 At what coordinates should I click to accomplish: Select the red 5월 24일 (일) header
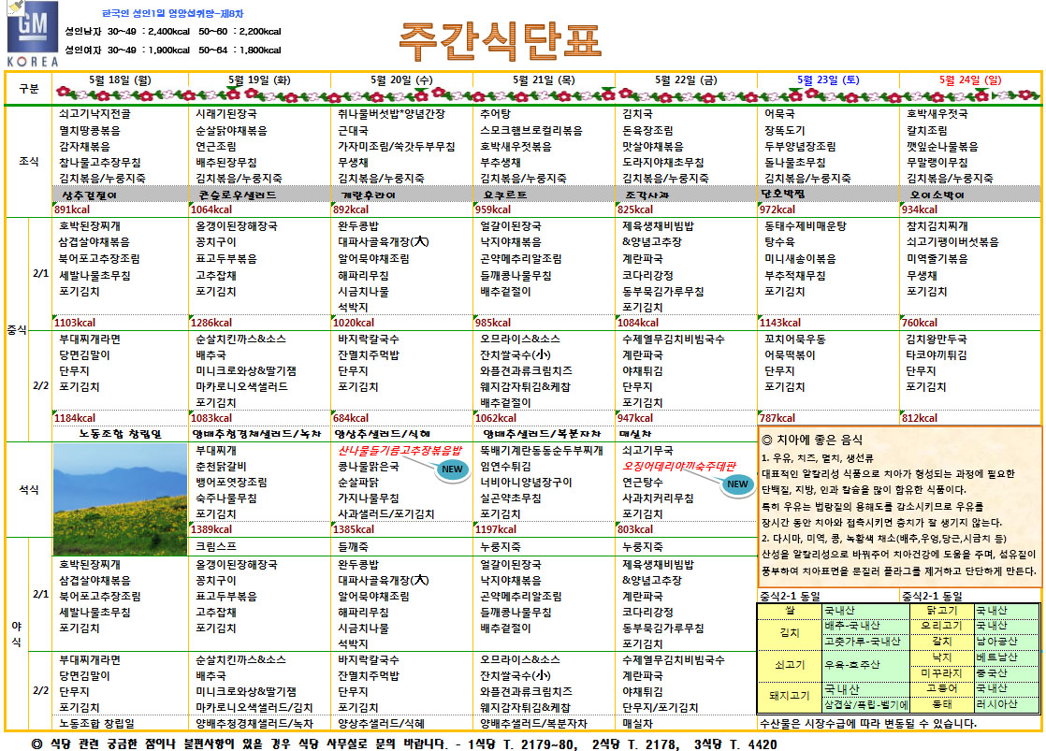tap(969, 80)
